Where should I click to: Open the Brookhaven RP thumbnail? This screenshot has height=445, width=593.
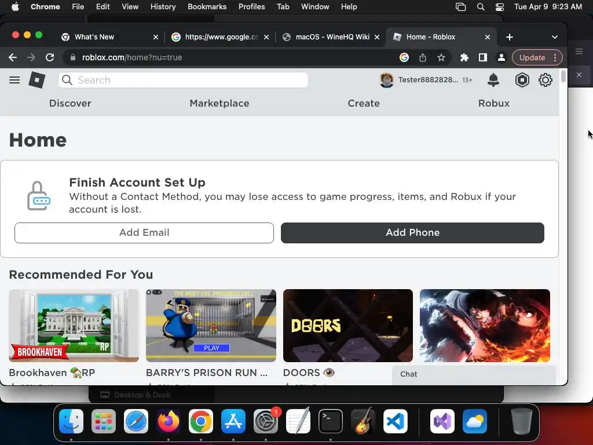74,326
